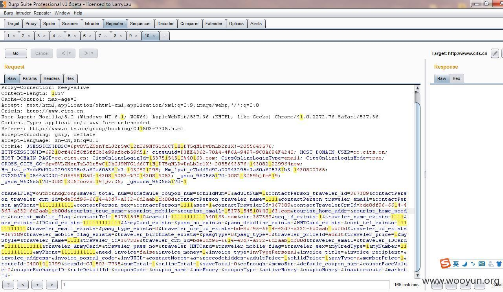Close Repeater tab 4
503x292 pixels.
(60, 36)
